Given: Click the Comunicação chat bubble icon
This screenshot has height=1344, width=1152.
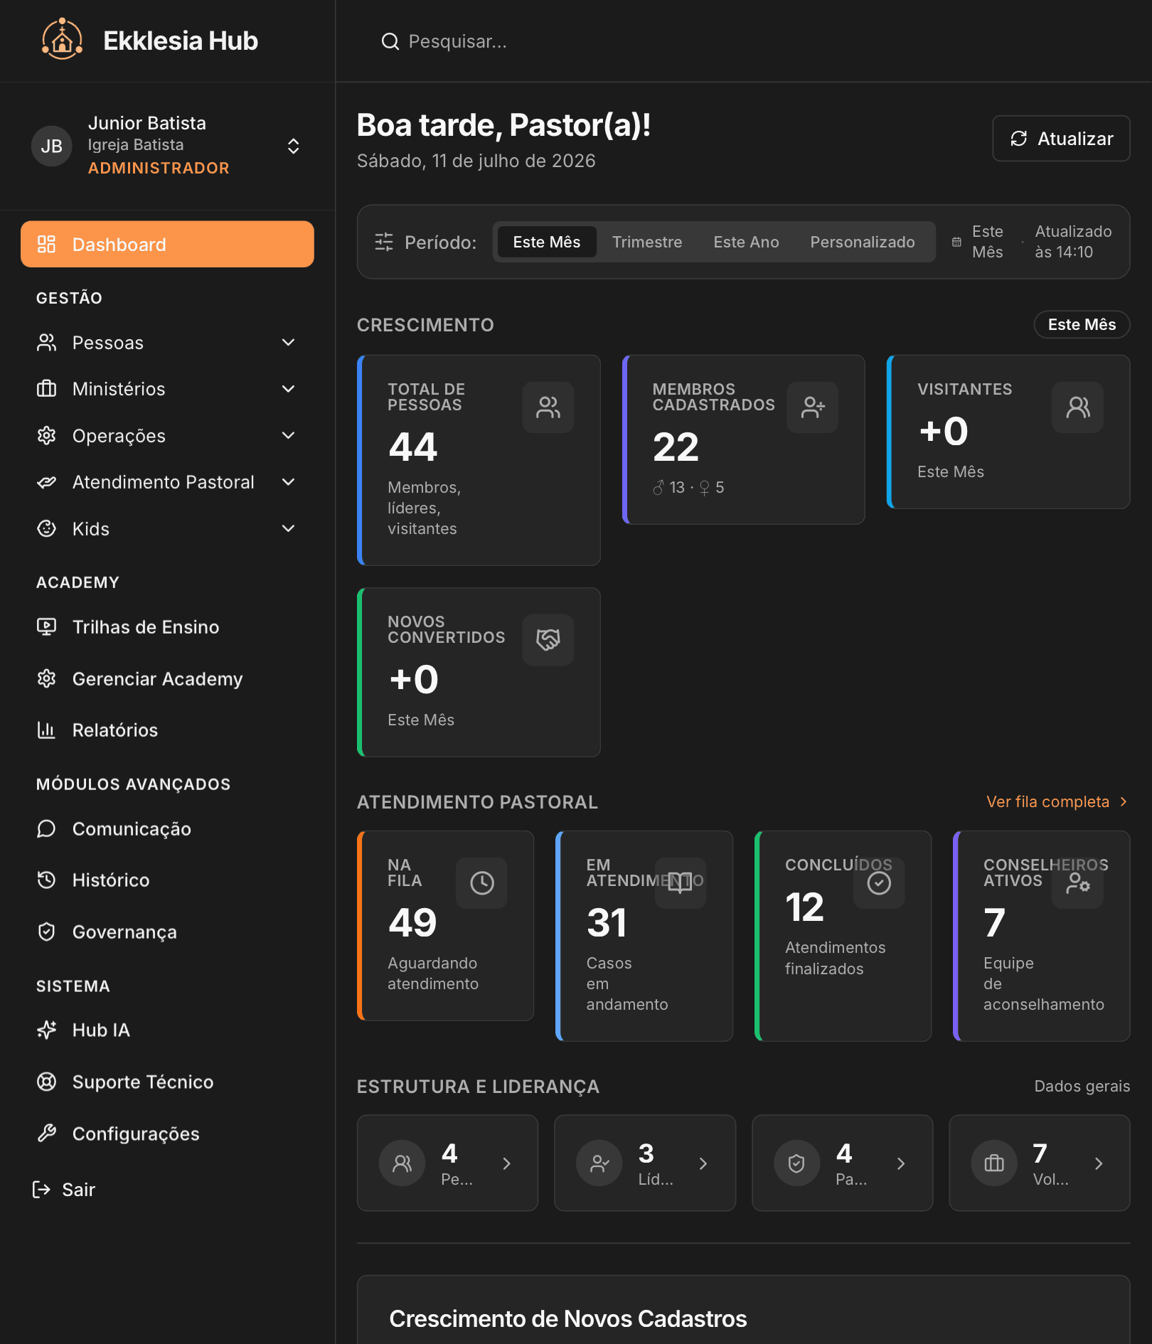Looking at the screenshot, I should point(46,828).
